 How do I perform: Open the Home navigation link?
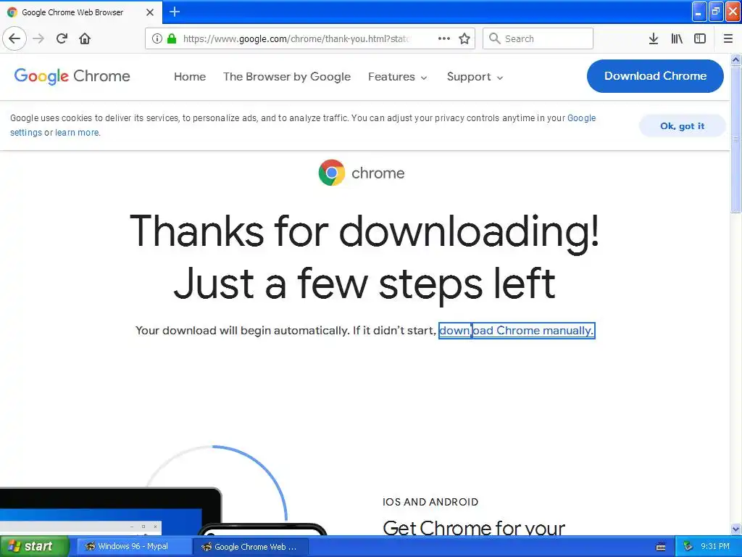click(190, 77)
